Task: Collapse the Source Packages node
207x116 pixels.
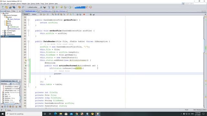Action: click(x=3, y=15)
